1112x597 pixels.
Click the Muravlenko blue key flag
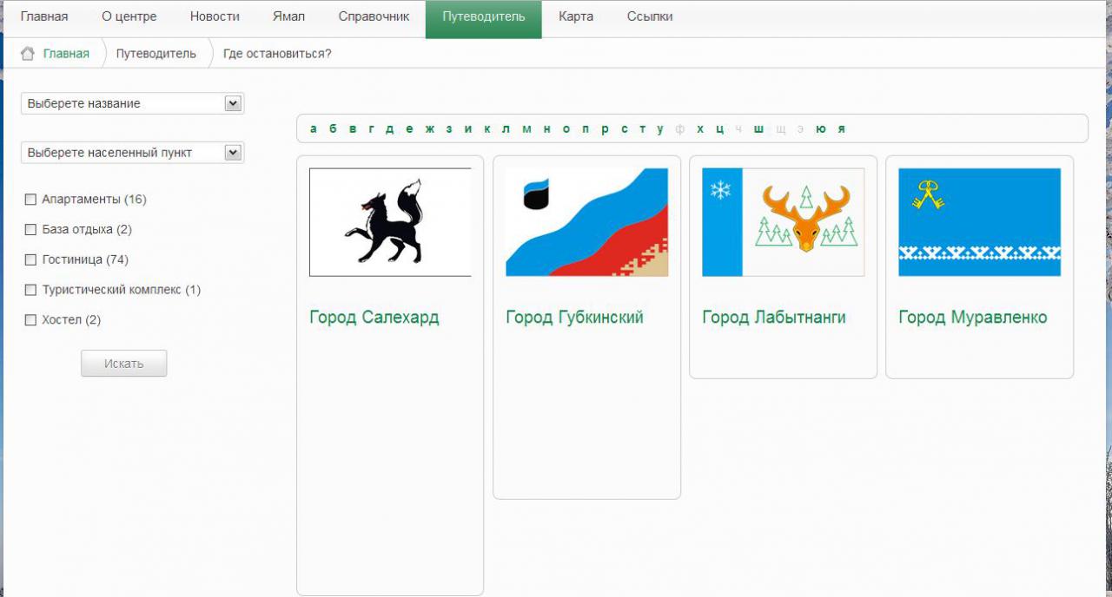(979, 222)
